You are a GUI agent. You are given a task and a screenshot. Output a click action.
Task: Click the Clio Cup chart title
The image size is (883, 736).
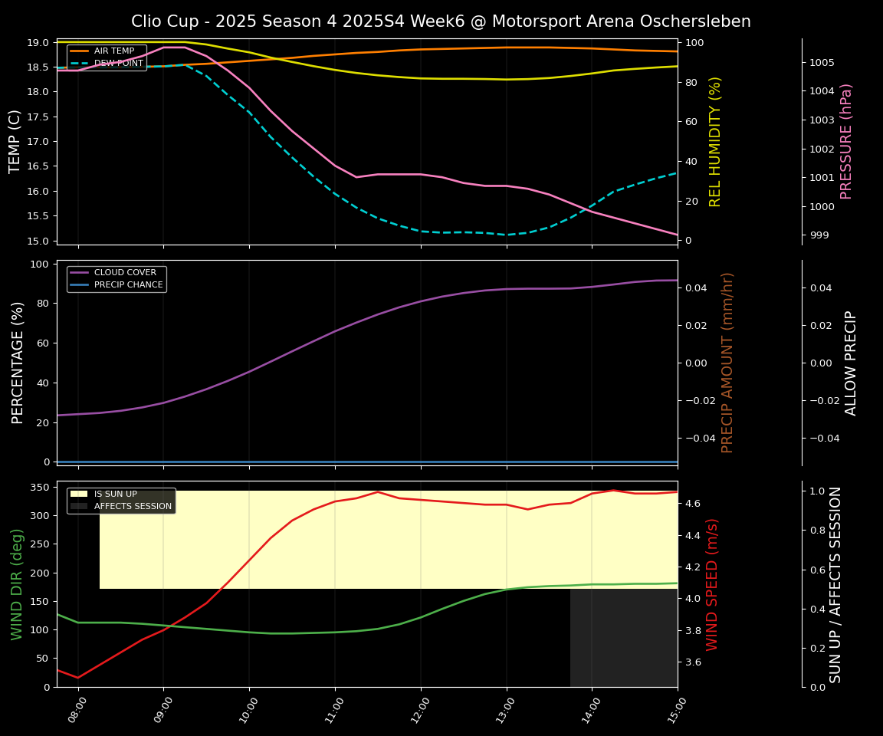(x=441, y=21)
